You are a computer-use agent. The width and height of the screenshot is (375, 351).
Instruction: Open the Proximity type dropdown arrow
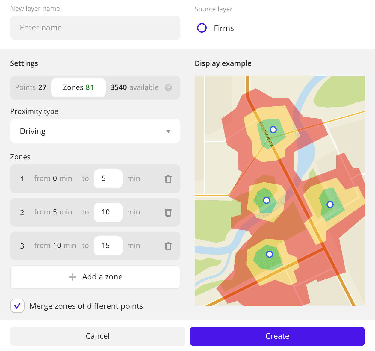click(168, 131)
